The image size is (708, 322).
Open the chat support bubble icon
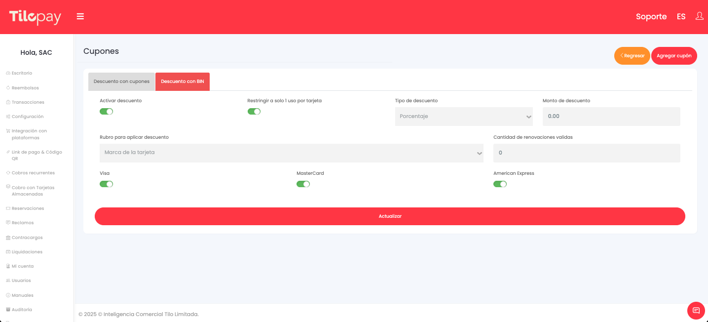pos(696,311)
